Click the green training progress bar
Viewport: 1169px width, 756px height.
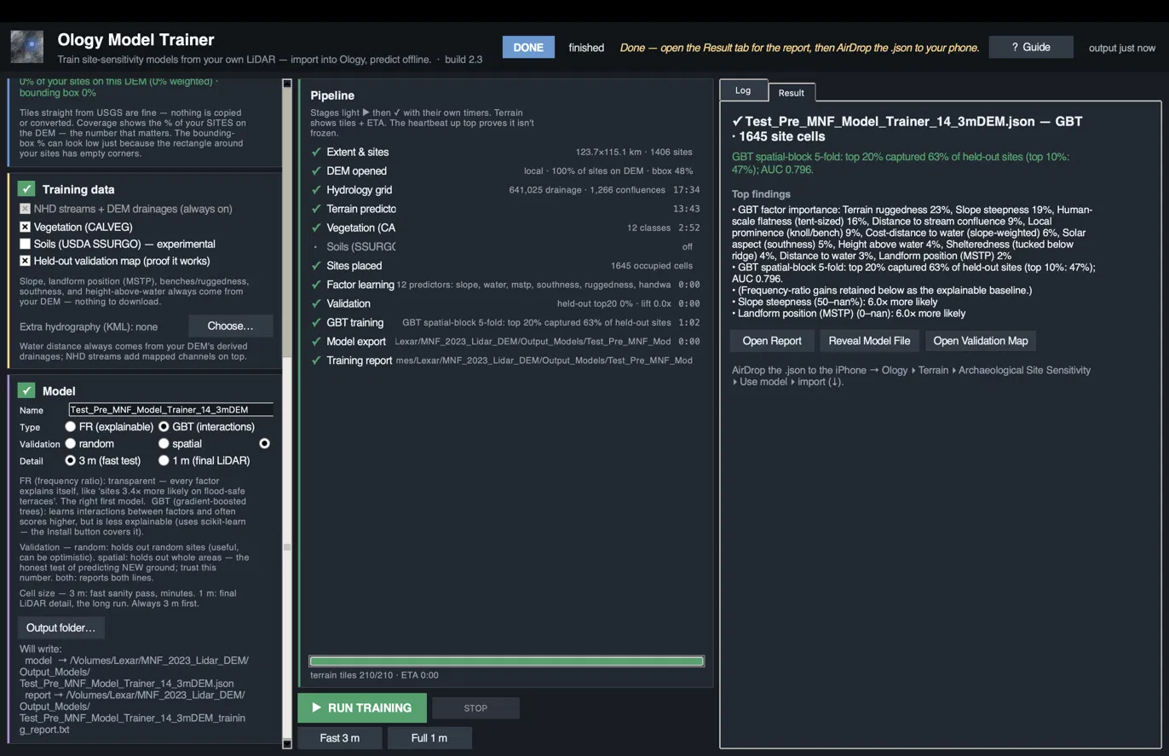(506, 661)
